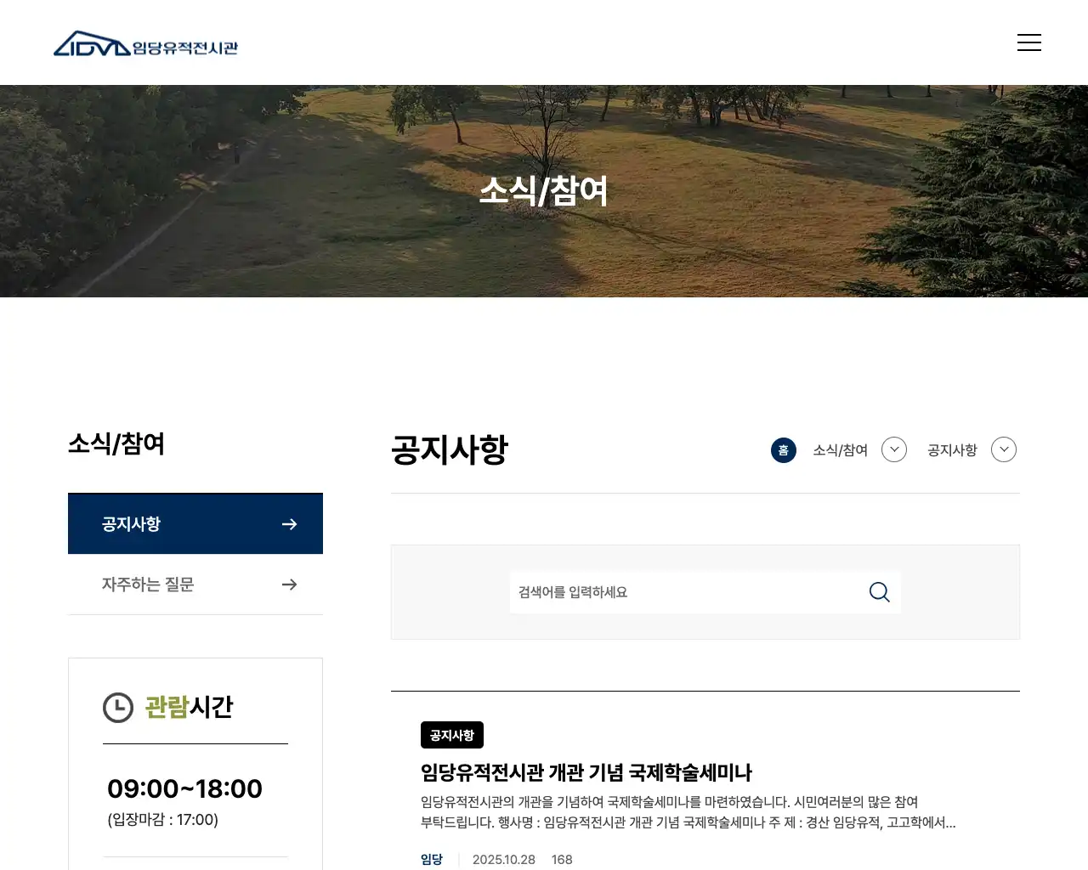Click the 공지사항 badge on the seminar notice
This screenshot has height=870, width=1088.
point(451,735)
